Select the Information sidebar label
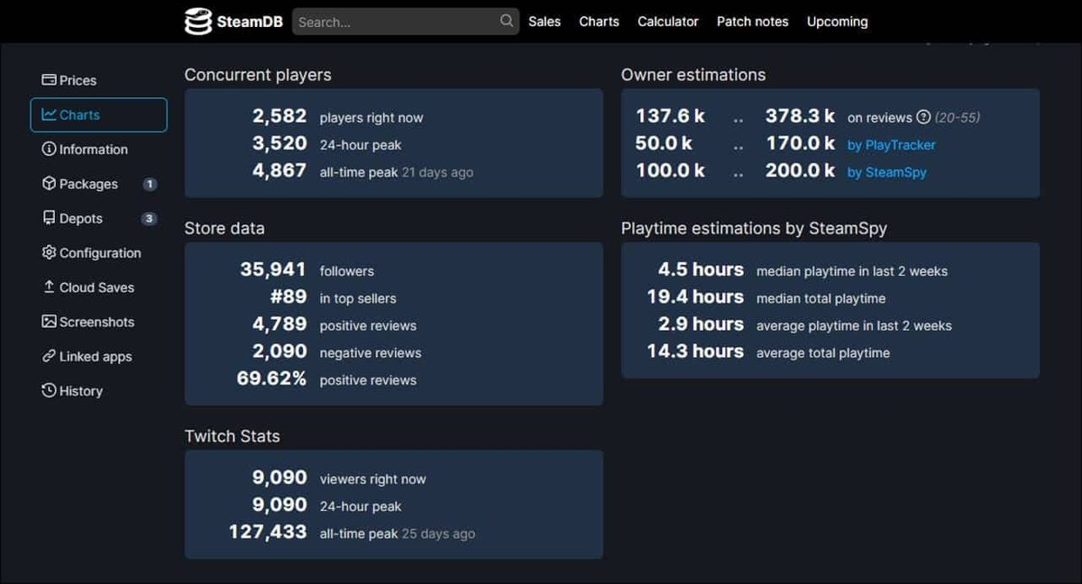 [x=94, y=150]
